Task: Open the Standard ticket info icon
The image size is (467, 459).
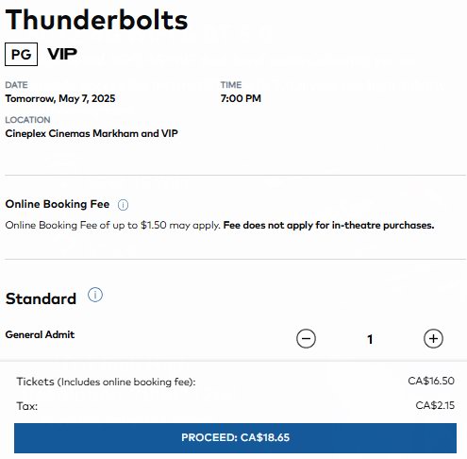Action: 95,295
